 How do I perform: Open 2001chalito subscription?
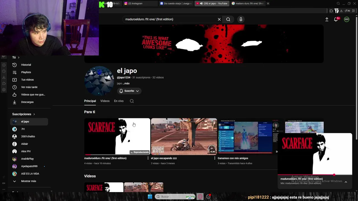point(29,137)
